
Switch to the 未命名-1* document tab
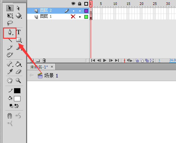point(39,67)
